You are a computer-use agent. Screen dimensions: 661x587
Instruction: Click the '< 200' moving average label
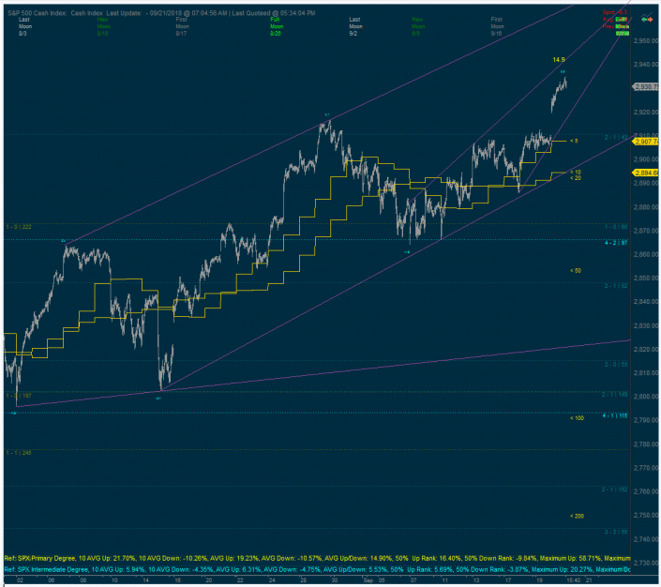pyautogui.click(x=577, y=516)
